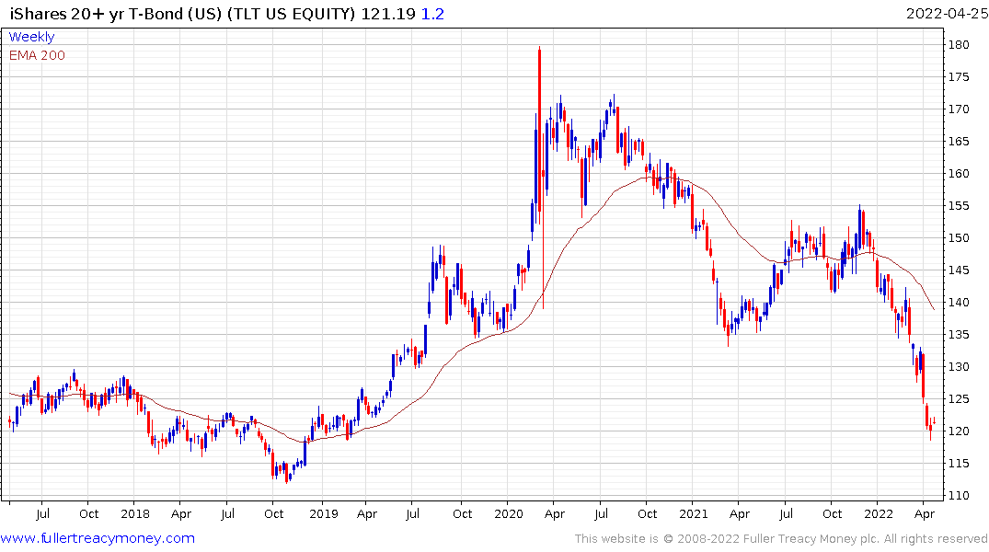
Task: Click the 130 price axis label
Action: click(x=959, y=366)
